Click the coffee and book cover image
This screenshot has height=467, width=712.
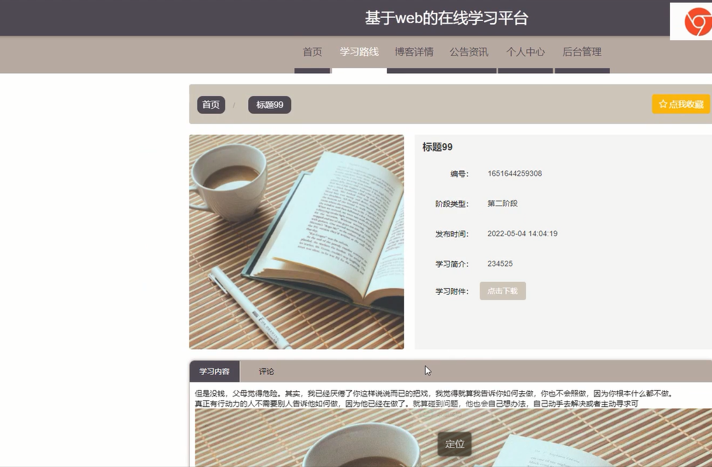[x=297, y=242]
